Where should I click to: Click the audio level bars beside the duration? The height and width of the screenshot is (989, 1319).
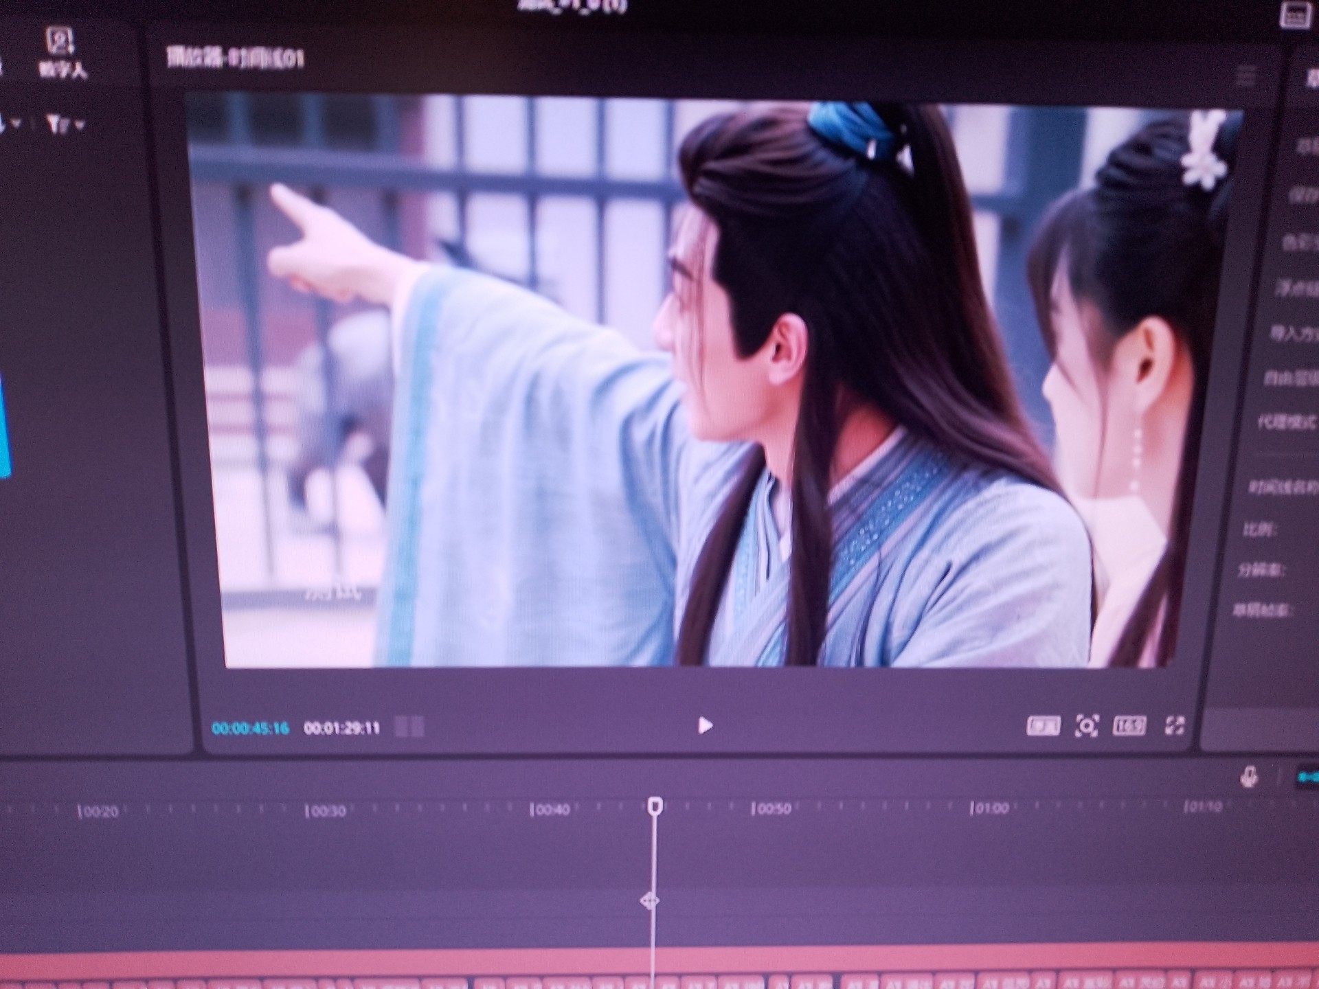[x=410, y=727]
